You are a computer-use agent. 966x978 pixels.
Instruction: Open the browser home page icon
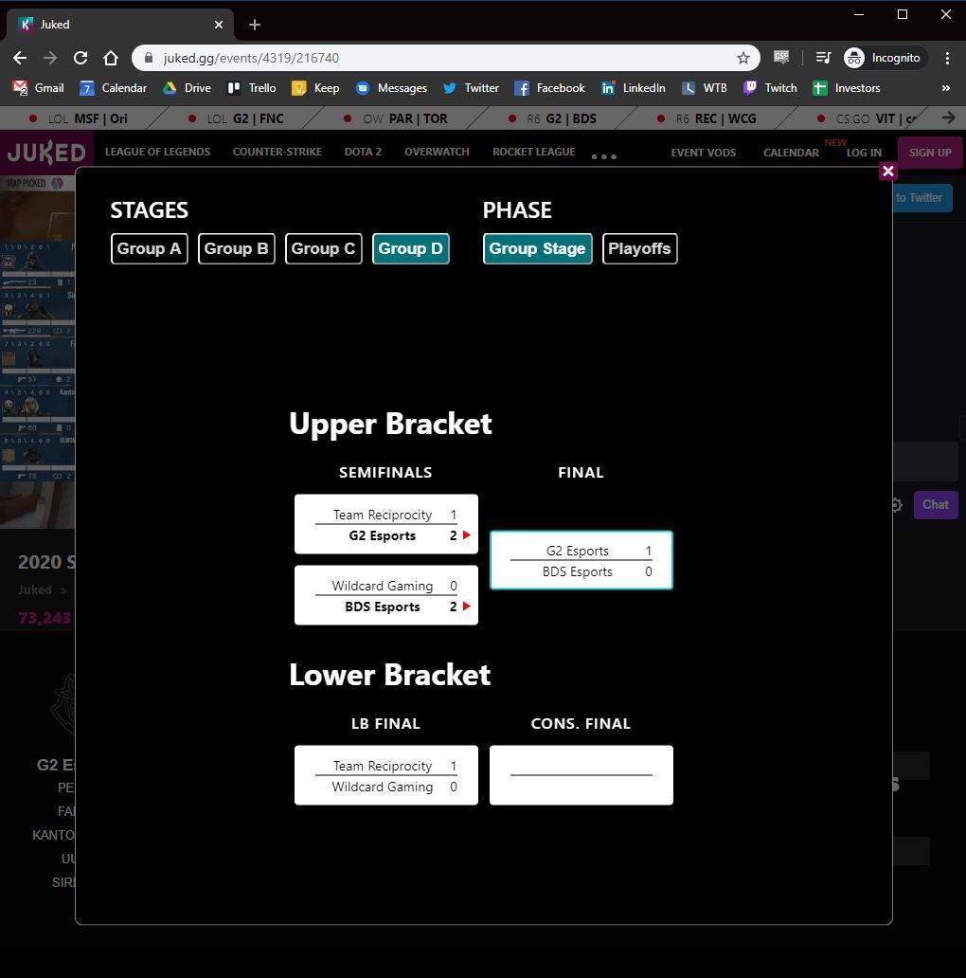111,58
